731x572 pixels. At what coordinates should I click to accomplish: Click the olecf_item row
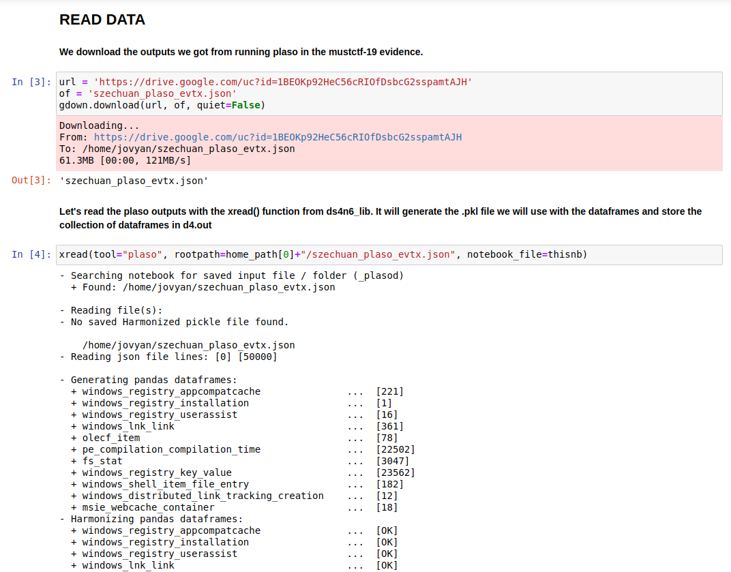[235, 438]
